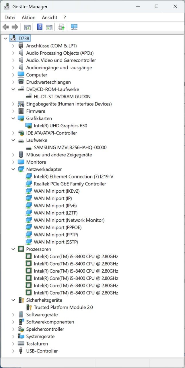Image resolution: width=185 pixels, height=368 pixels.
Task: Open the Datei menu
Action: (10, 18)
